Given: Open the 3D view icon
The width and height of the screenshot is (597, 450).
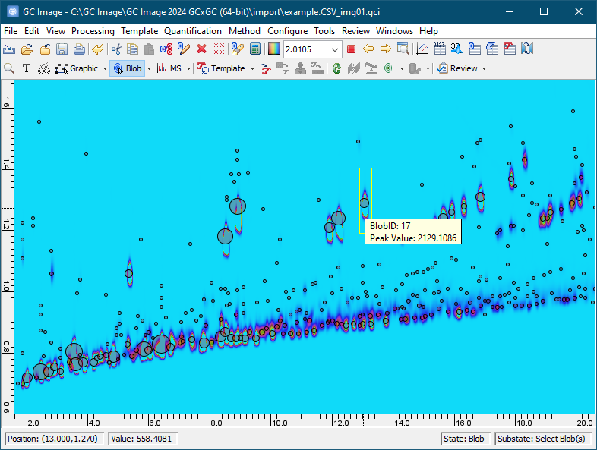Looking at the screenshot, I should coord(457,49).
